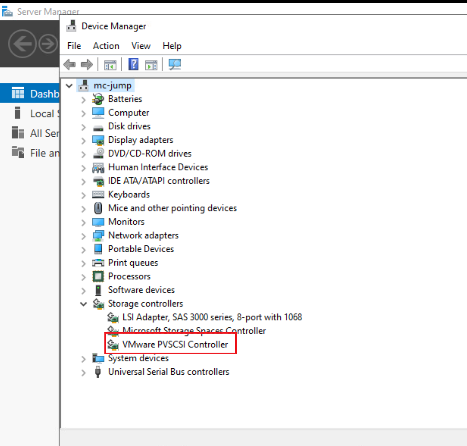The width and height of the screenshot is (467, 446).
Task: Expand the System devices chevron
Action: (x=83, y=359)
